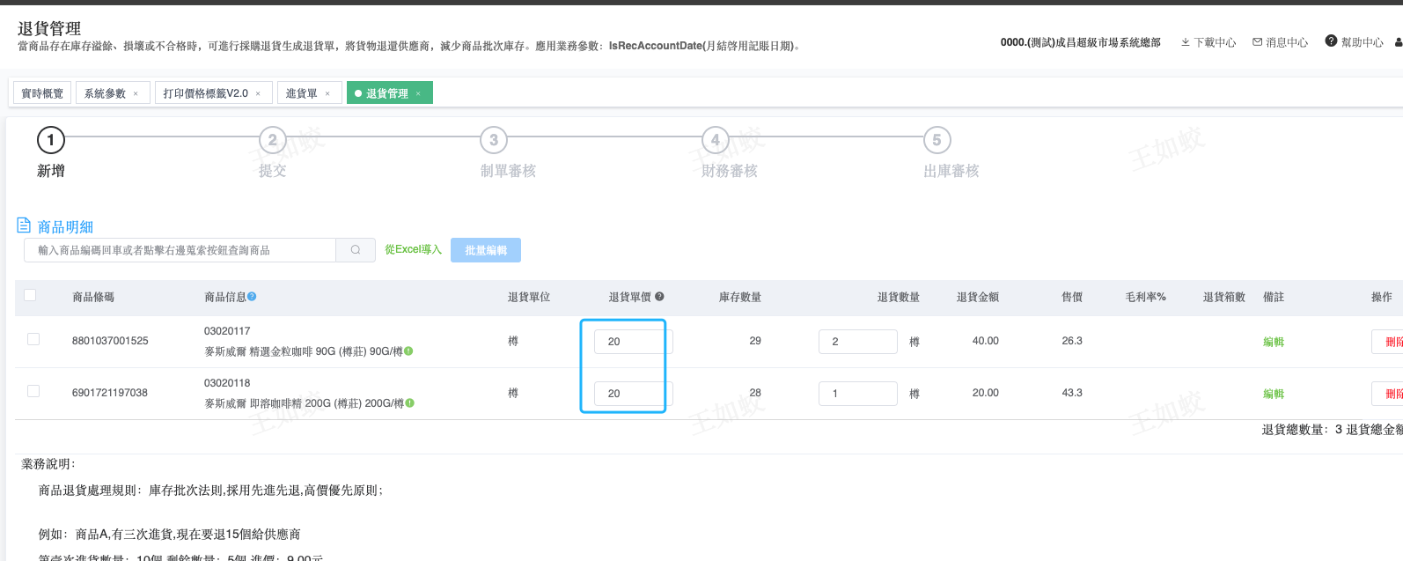
Task: Close the 進貨單 tab
Action: tap(327, 93)
